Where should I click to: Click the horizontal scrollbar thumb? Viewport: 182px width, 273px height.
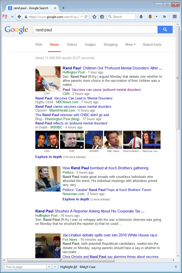[x=61, y=260]
